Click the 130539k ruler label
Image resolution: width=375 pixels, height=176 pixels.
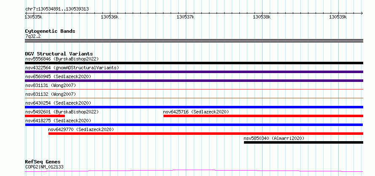[x=338, y=17]
